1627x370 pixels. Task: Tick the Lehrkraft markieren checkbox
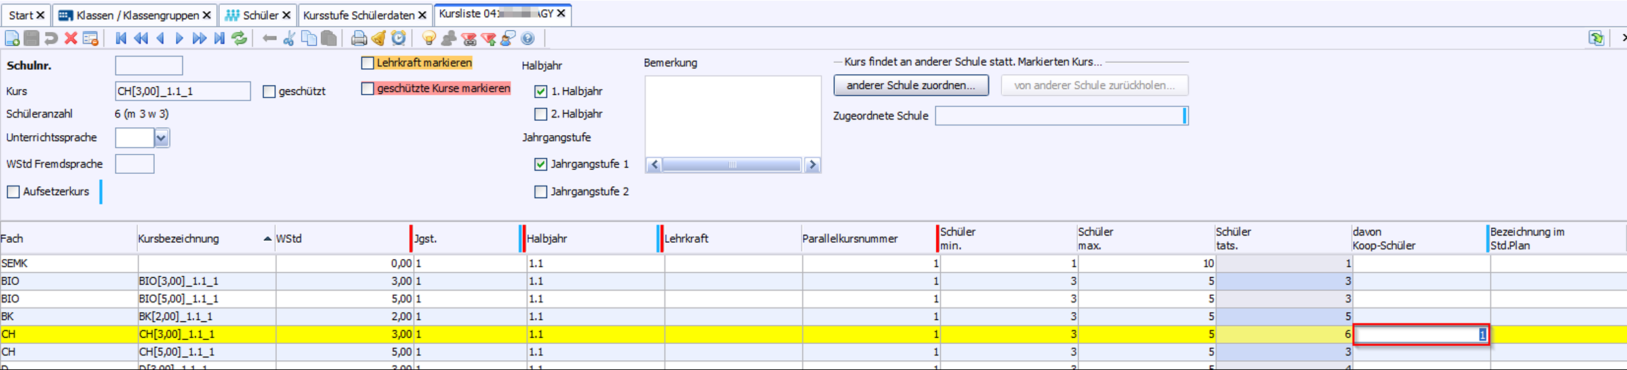click(x=368, y=63)
